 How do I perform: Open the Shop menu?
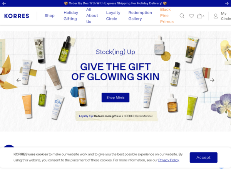[50, 16]
